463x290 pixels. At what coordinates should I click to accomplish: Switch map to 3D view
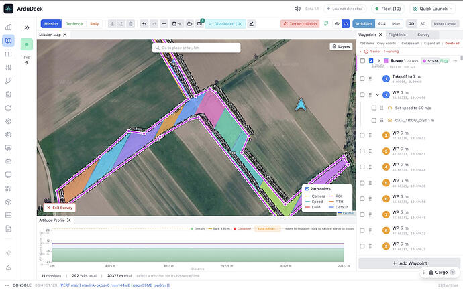(423, 24)
